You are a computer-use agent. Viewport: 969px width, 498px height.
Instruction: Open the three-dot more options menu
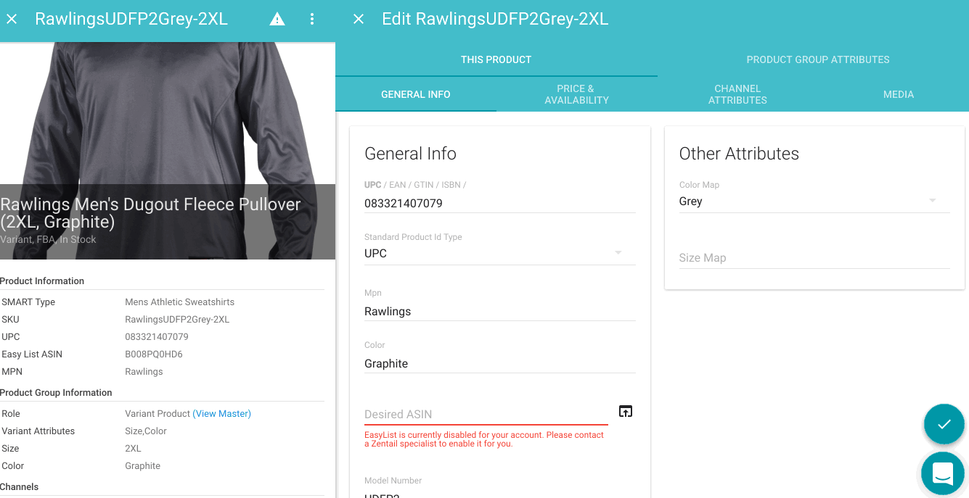312,20
